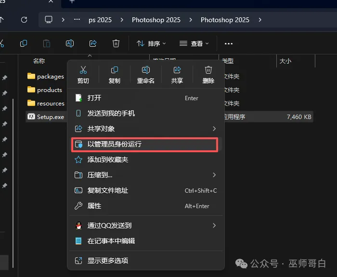Select the products folder

click(45, 90)
